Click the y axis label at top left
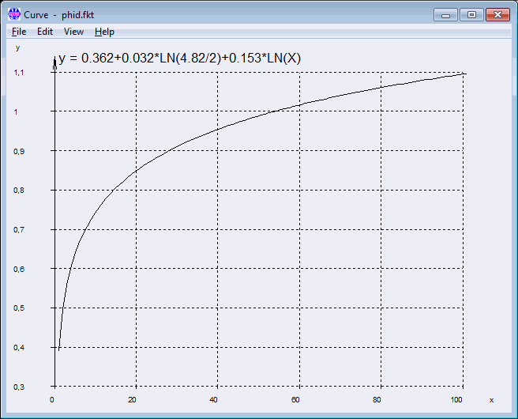518x419 pixels. (x=18, y=47)
